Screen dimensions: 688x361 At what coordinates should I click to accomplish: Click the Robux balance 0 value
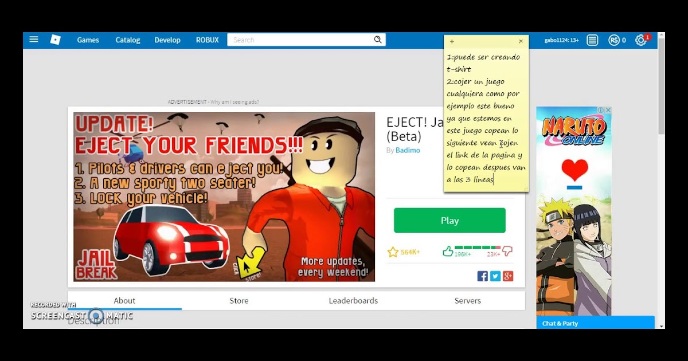click(x=624, y=40)
